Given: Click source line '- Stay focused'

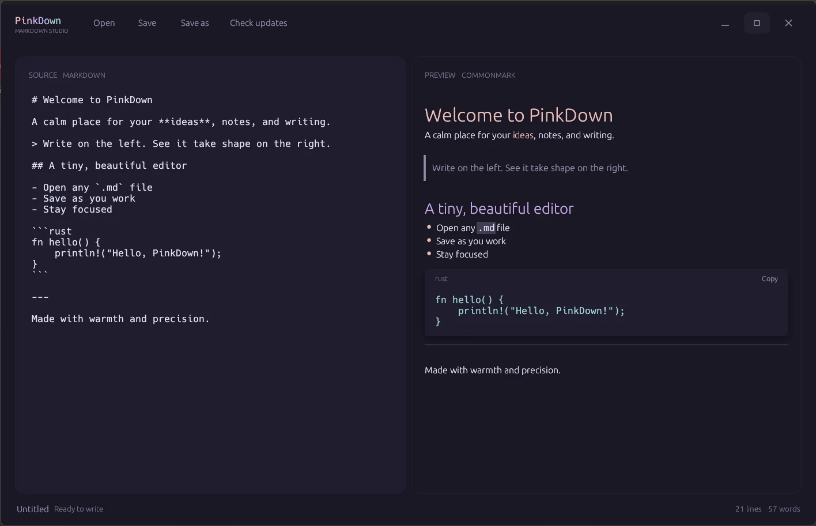Looking at the screenshot, I should click(72, 209).
